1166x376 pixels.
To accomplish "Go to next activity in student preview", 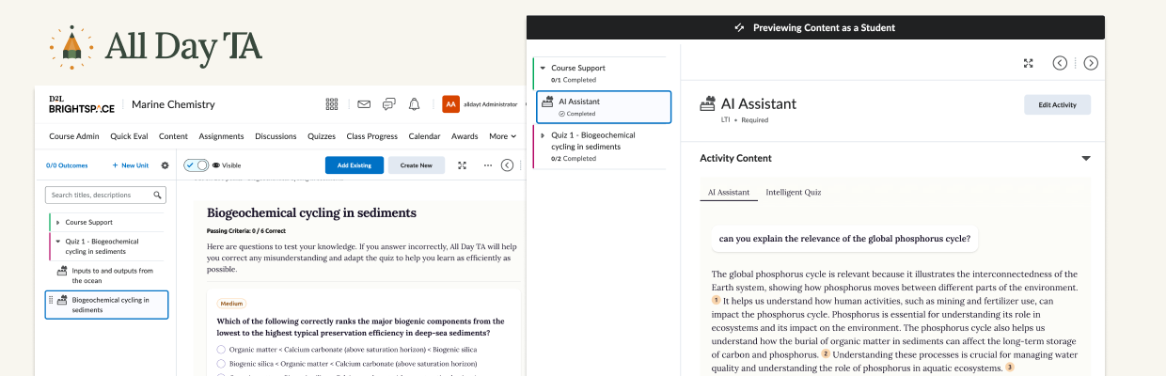I will tap(1091, 63).
